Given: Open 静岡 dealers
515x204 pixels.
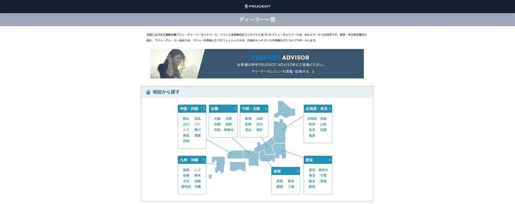Looking at the screenshot, I should (280, 187).
